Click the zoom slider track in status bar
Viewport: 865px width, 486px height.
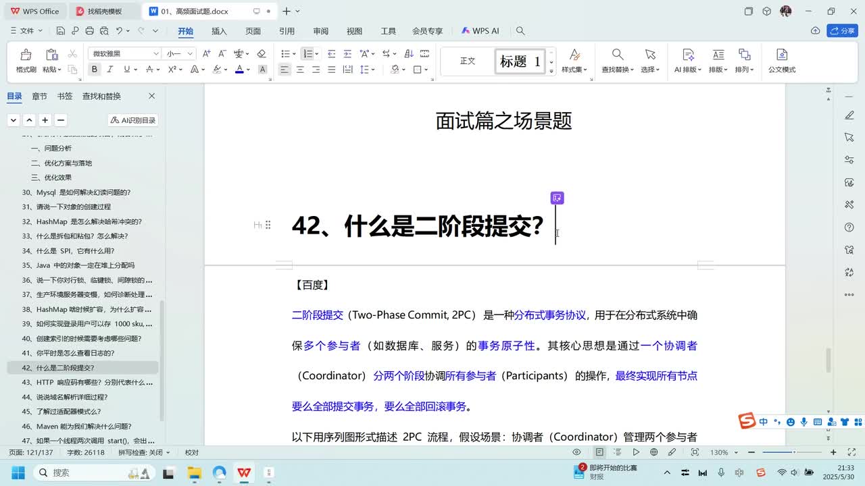tap(791, 452)
